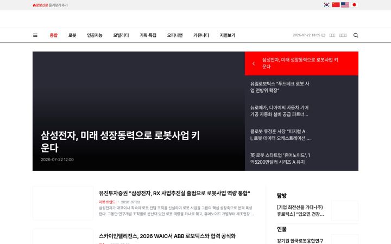Select the 뉴로메카, 디아이씨 자동차 기어 slide entry
This screenshot has width=391, height=244.
coord(280,111)
